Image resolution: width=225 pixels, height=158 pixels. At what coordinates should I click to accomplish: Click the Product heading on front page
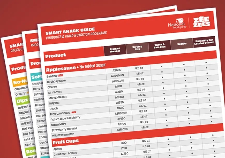click(x=56, y=55)
